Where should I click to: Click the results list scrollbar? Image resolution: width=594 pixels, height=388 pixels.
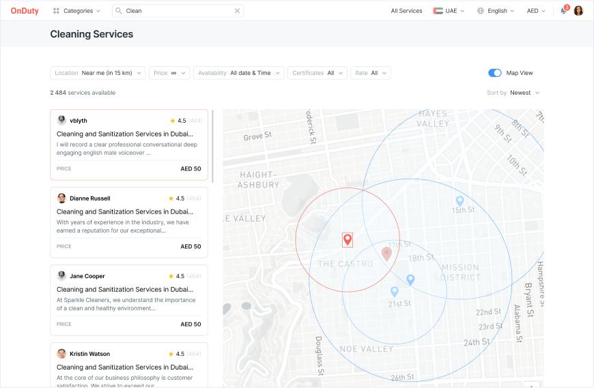pos(212,147)
